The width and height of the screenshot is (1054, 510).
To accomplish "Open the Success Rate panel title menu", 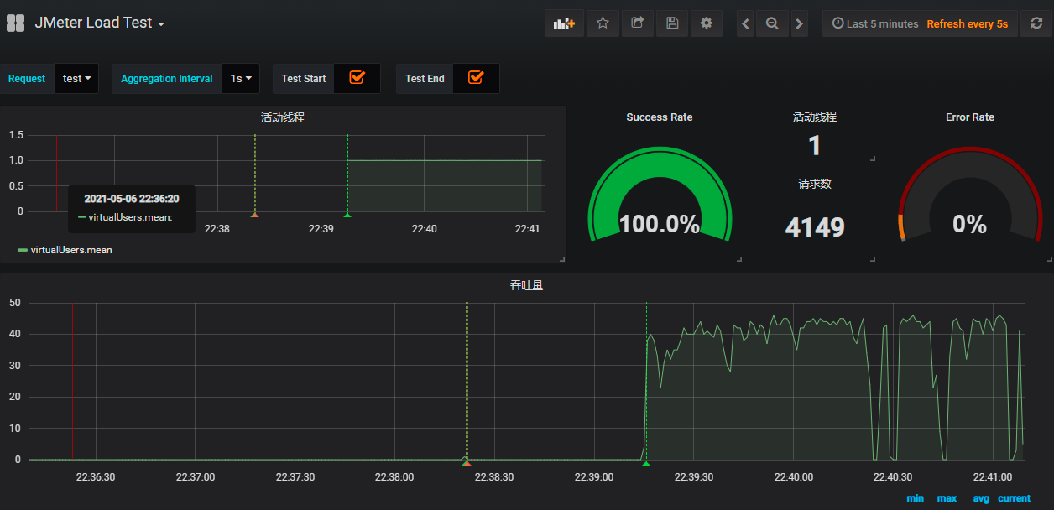I will [660, 117].
